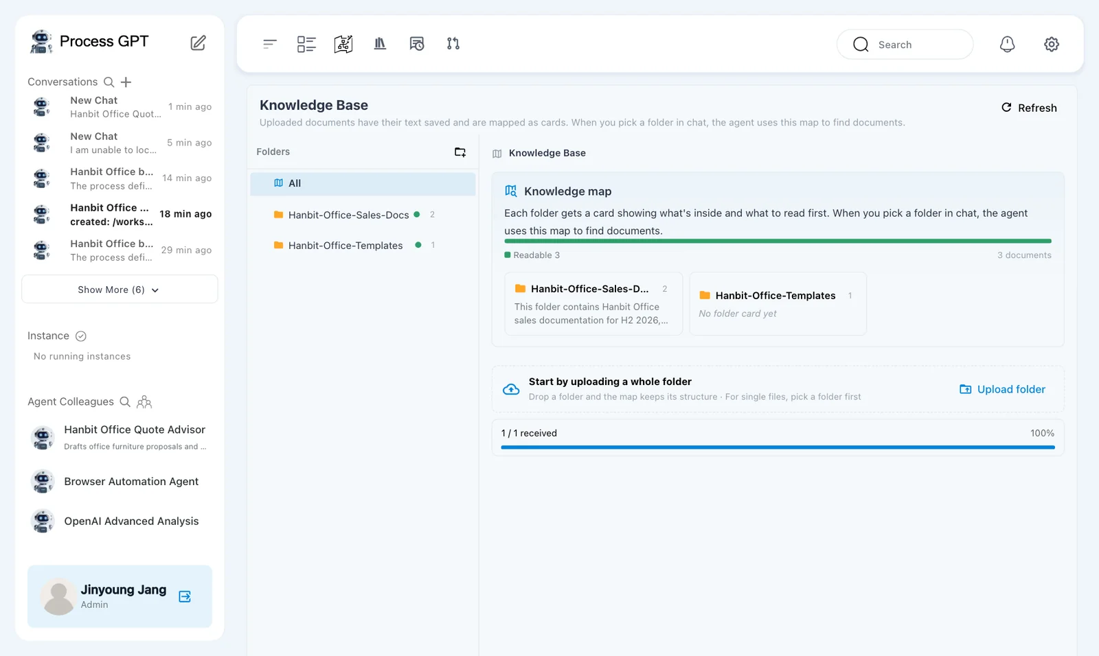Toggle the sidebar menu lines icon
This screenshot has height=656, width=1099.
click(x=270, y=44)
